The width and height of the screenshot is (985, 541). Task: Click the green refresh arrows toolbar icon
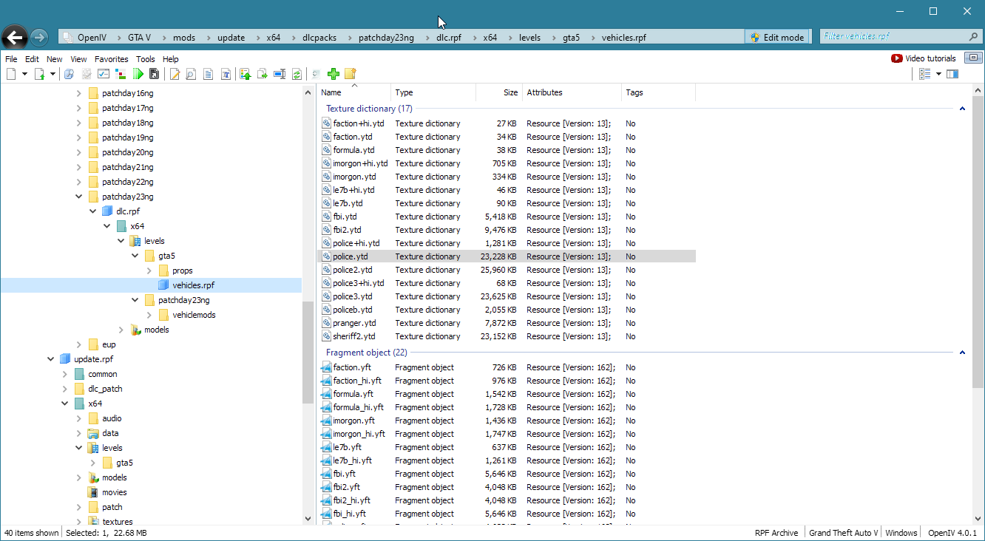pos(297,74)
